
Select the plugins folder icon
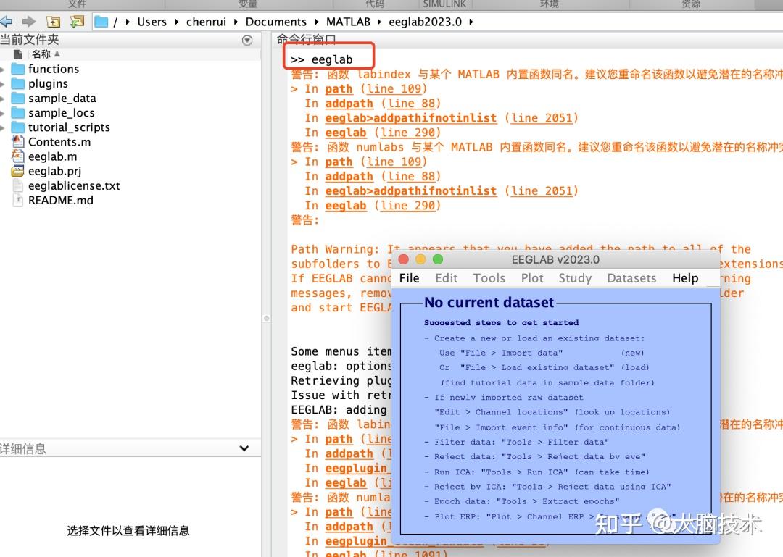(18, 83)
